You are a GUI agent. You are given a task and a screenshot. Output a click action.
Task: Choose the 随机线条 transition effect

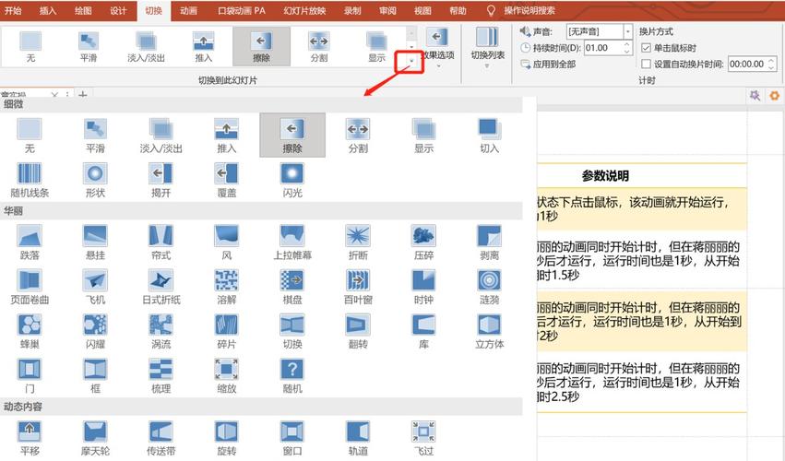30,180
